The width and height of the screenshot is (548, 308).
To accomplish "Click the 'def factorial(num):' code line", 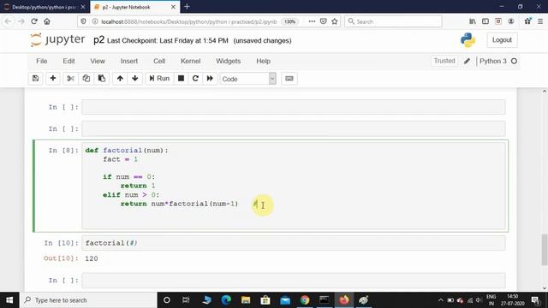I will [x=127, y=151].
